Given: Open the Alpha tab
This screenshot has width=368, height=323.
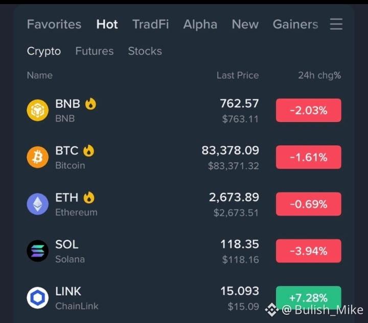Looking at the screenshot, I should 200,24.
